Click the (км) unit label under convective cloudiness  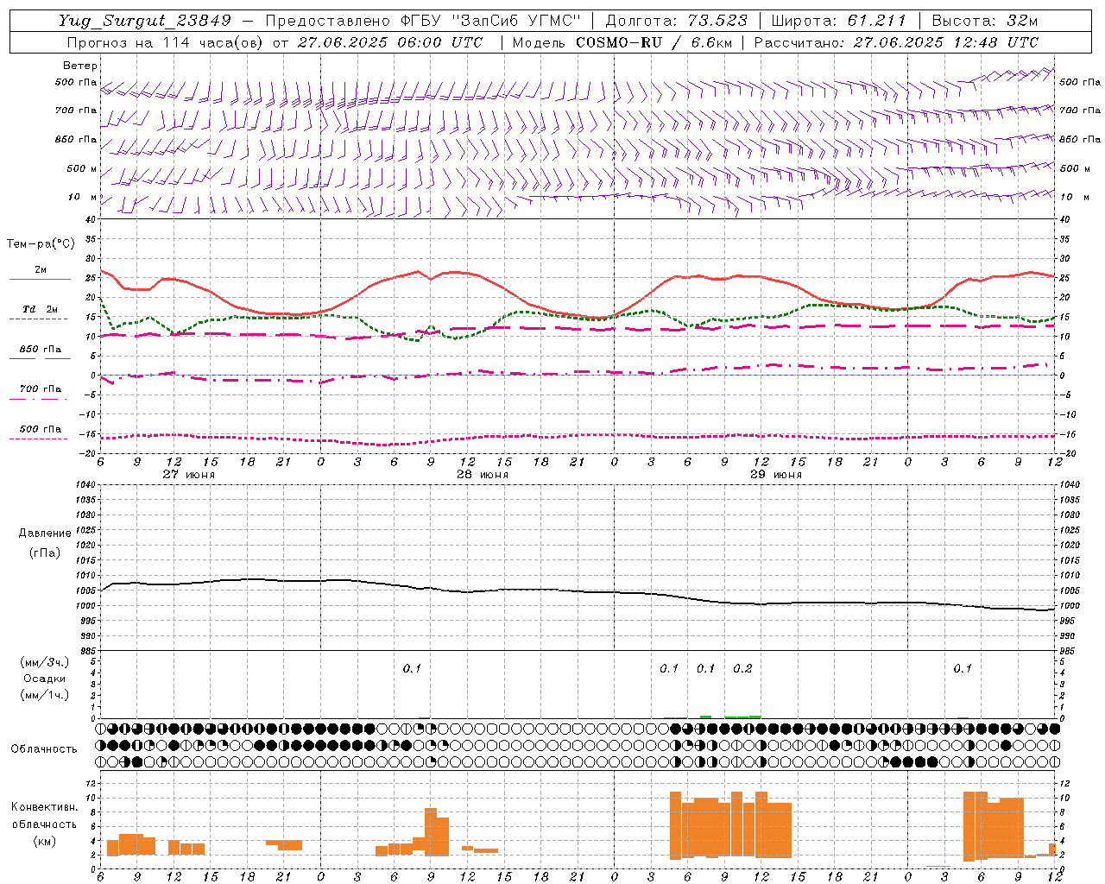pyautogui.click(x=44, y=841)
